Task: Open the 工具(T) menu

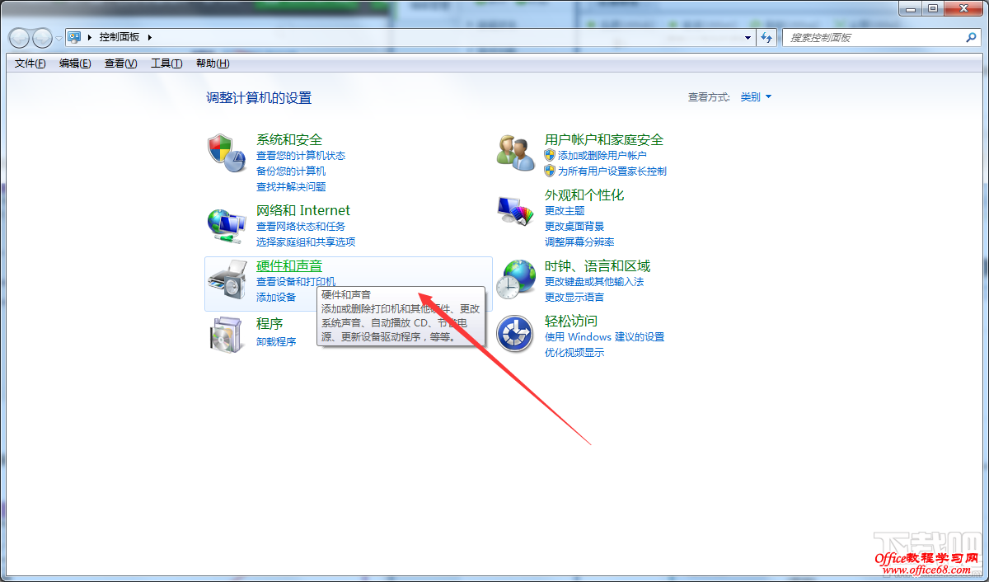Action: click(x=166, y=63)
